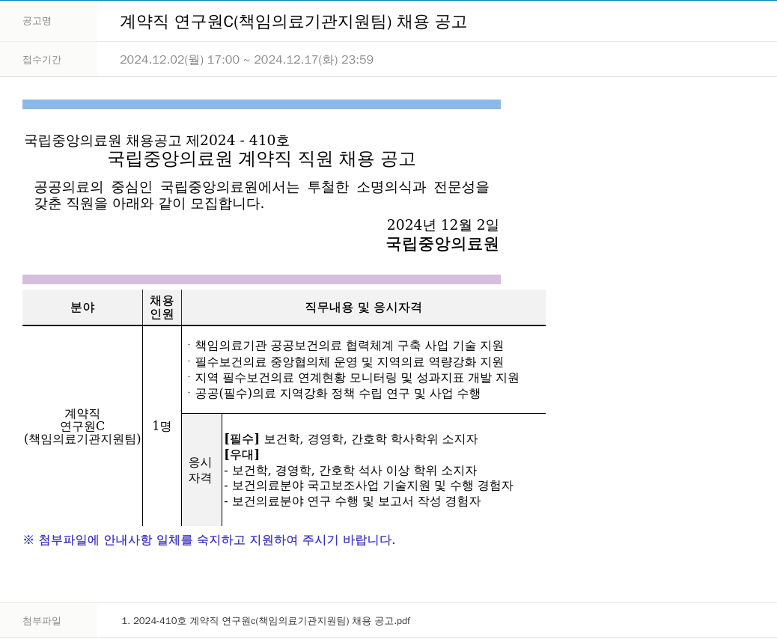
Task: Click the 공고명 label
Action: pyautogui.click(x=37, y=21)
